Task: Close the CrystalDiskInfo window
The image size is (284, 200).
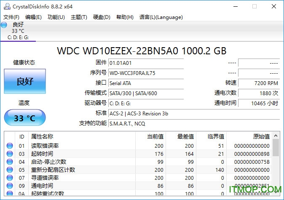Action: coord(274,6)
